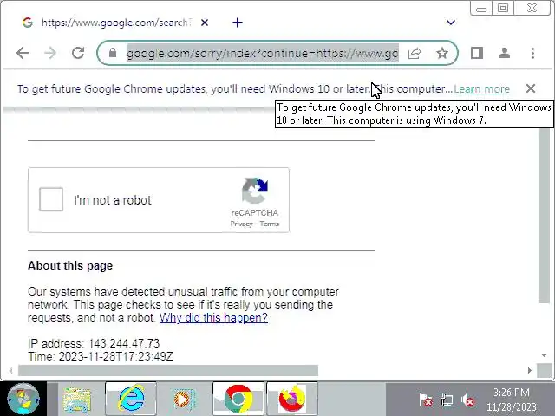Minimize the Chrome window
The image size is (555, 416).
coord(481,8)
